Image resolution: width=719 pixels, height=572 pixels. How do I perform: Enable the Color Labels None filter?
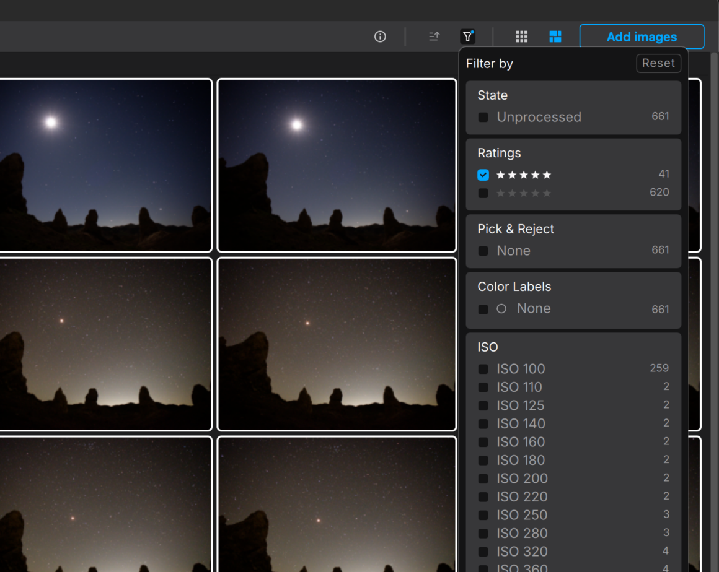[x=483, y=309]
